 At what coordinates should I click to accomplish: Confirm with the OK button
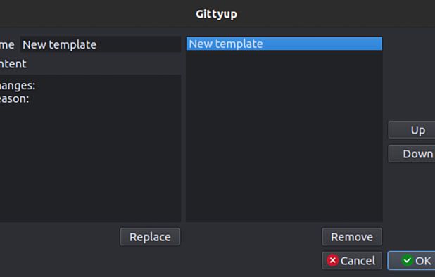(411, 260)
